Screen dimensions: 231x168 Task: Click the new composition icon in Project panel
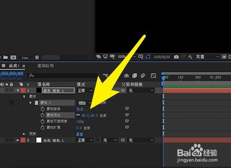(x=13, y=57)
